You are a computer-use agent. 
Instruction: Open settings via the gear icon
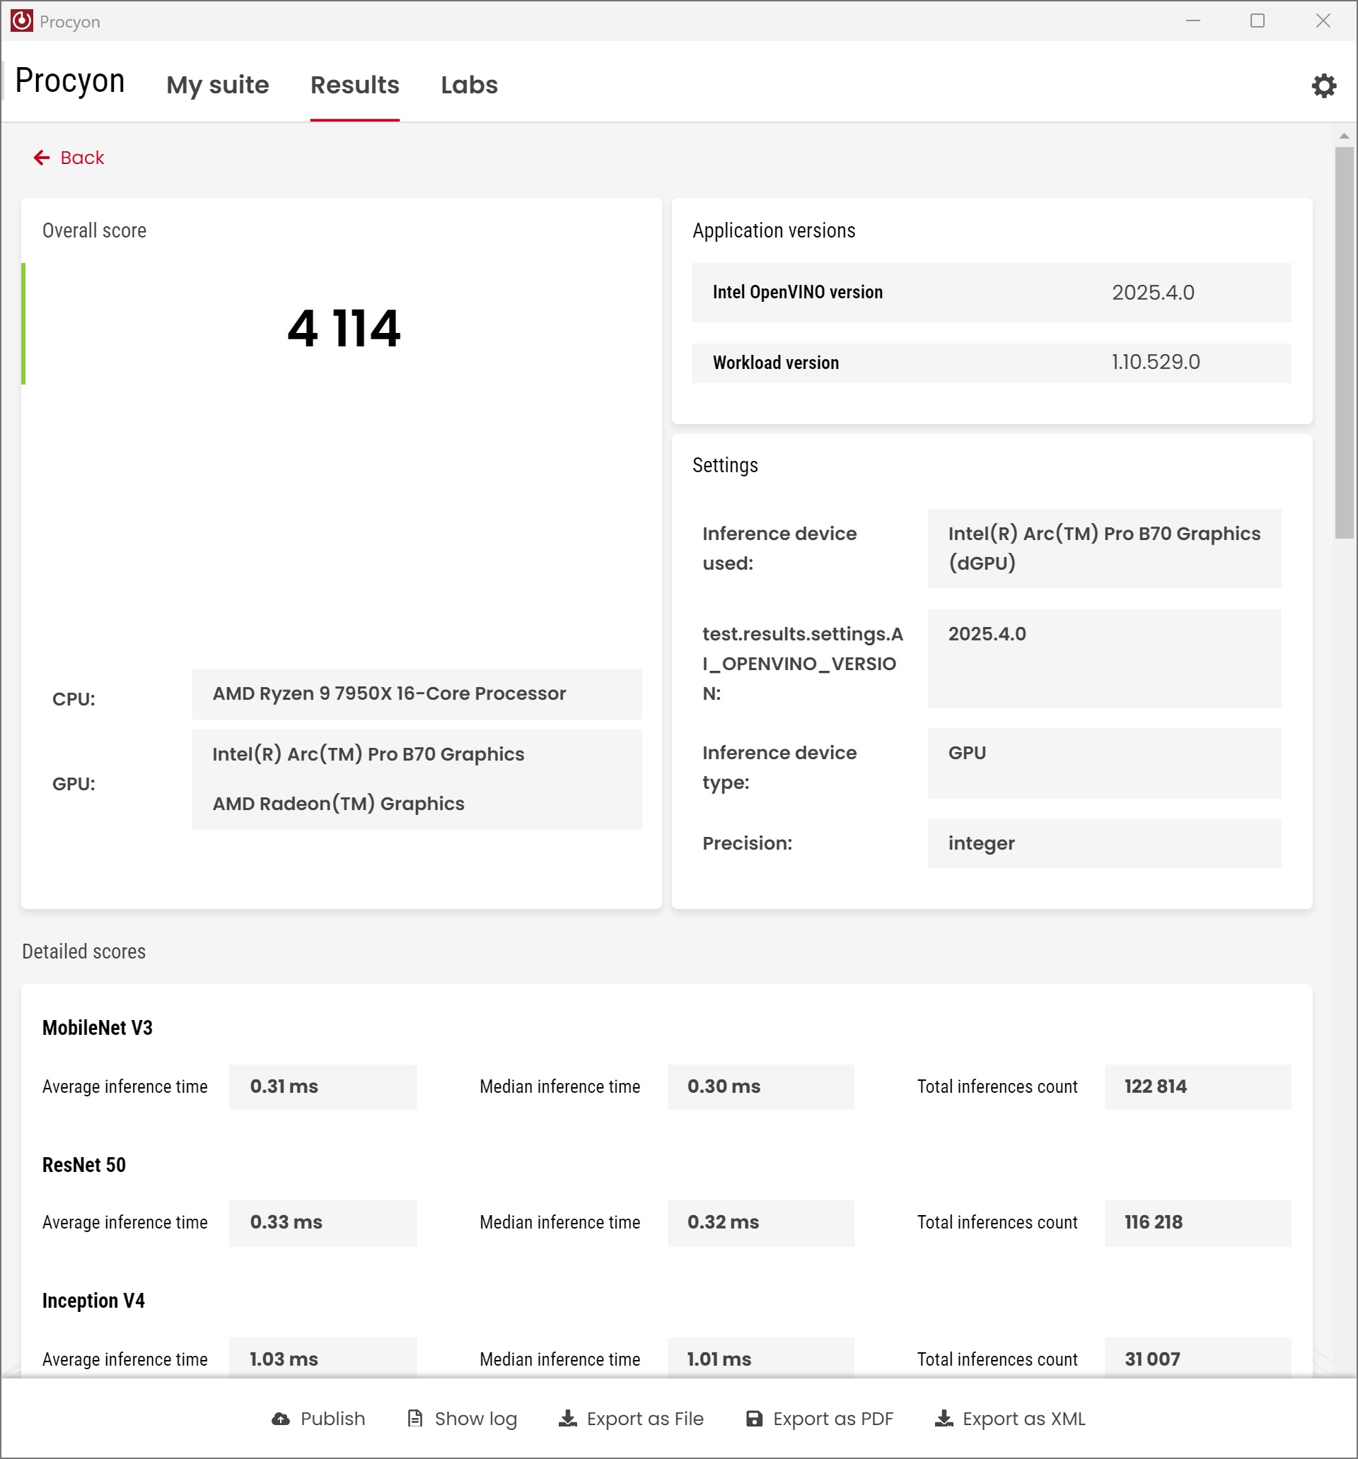tap(1323, 85)
